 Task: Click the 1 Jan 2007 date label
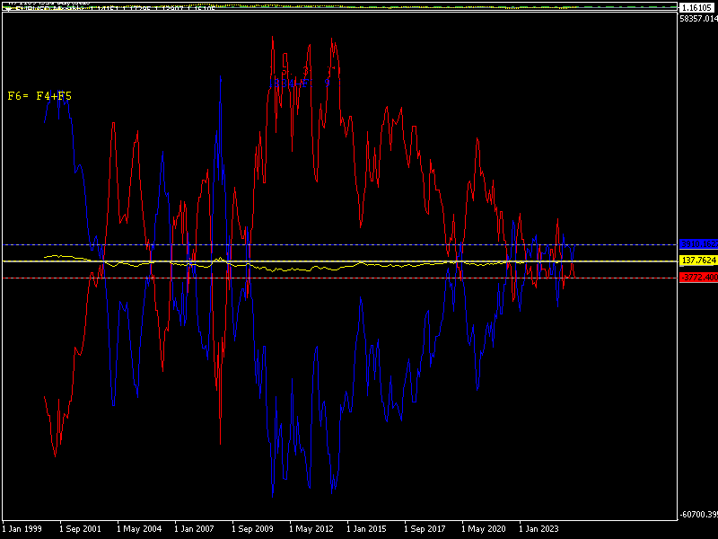click(194, 529)
